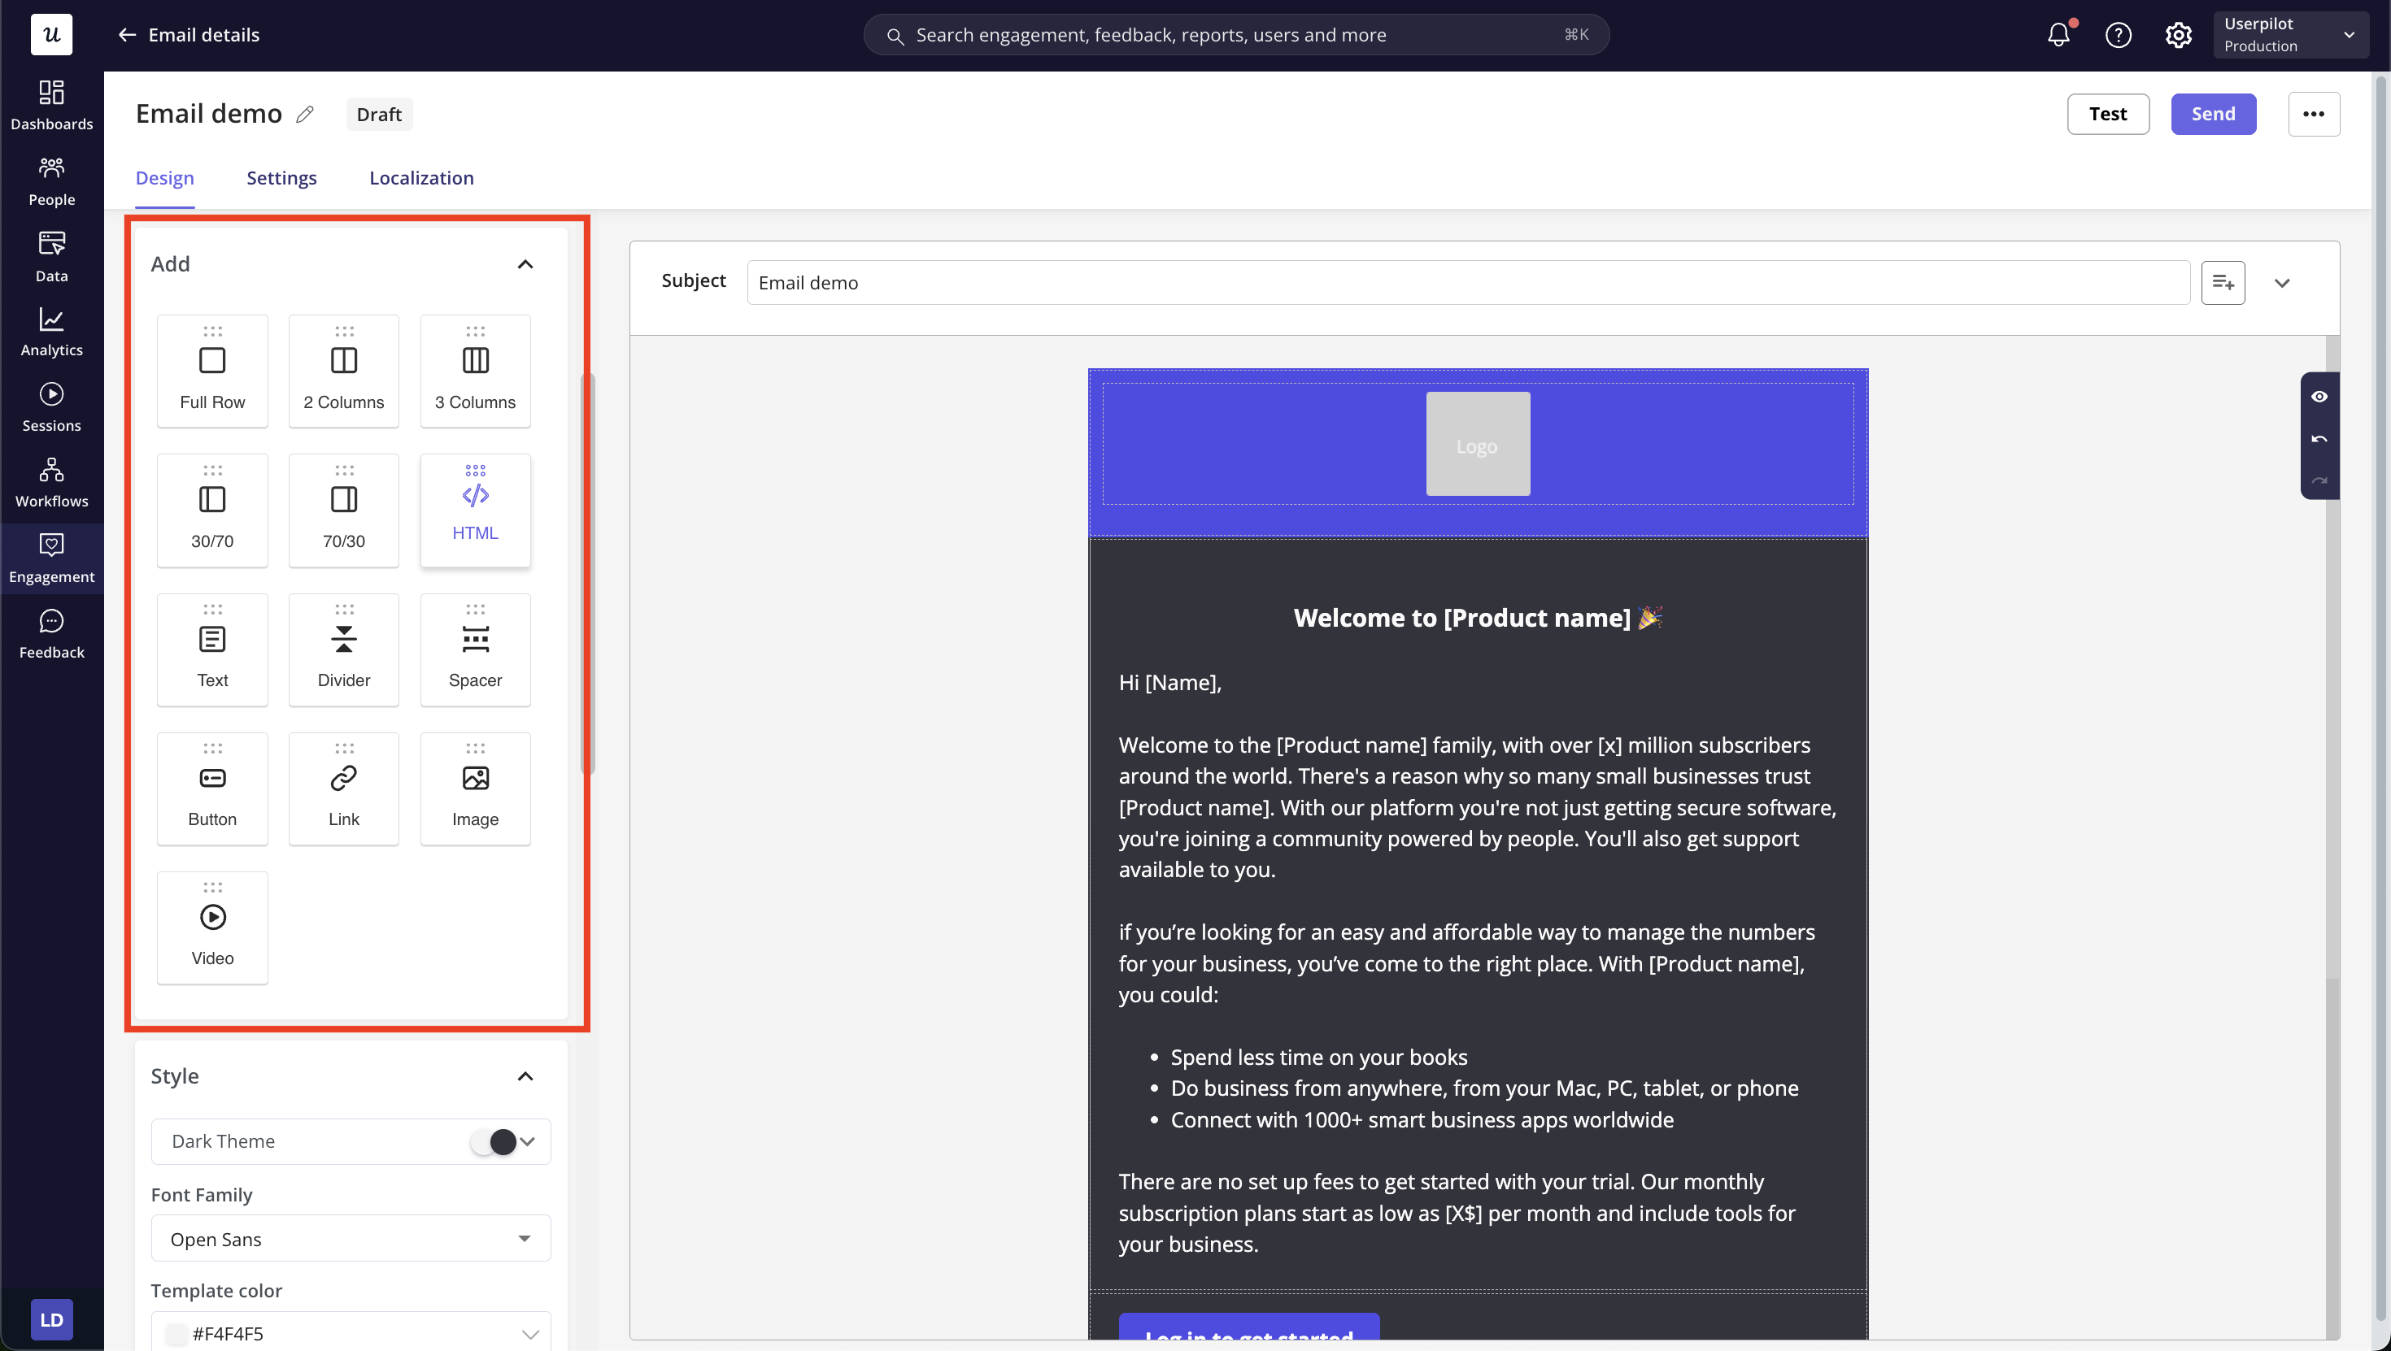This screenshot has height=1351, width=2391.
Task: Open the settings gear icon
Action: tap(2179, 35)
